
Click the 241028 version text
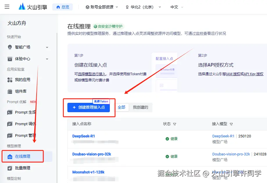[x=260, y=154]
